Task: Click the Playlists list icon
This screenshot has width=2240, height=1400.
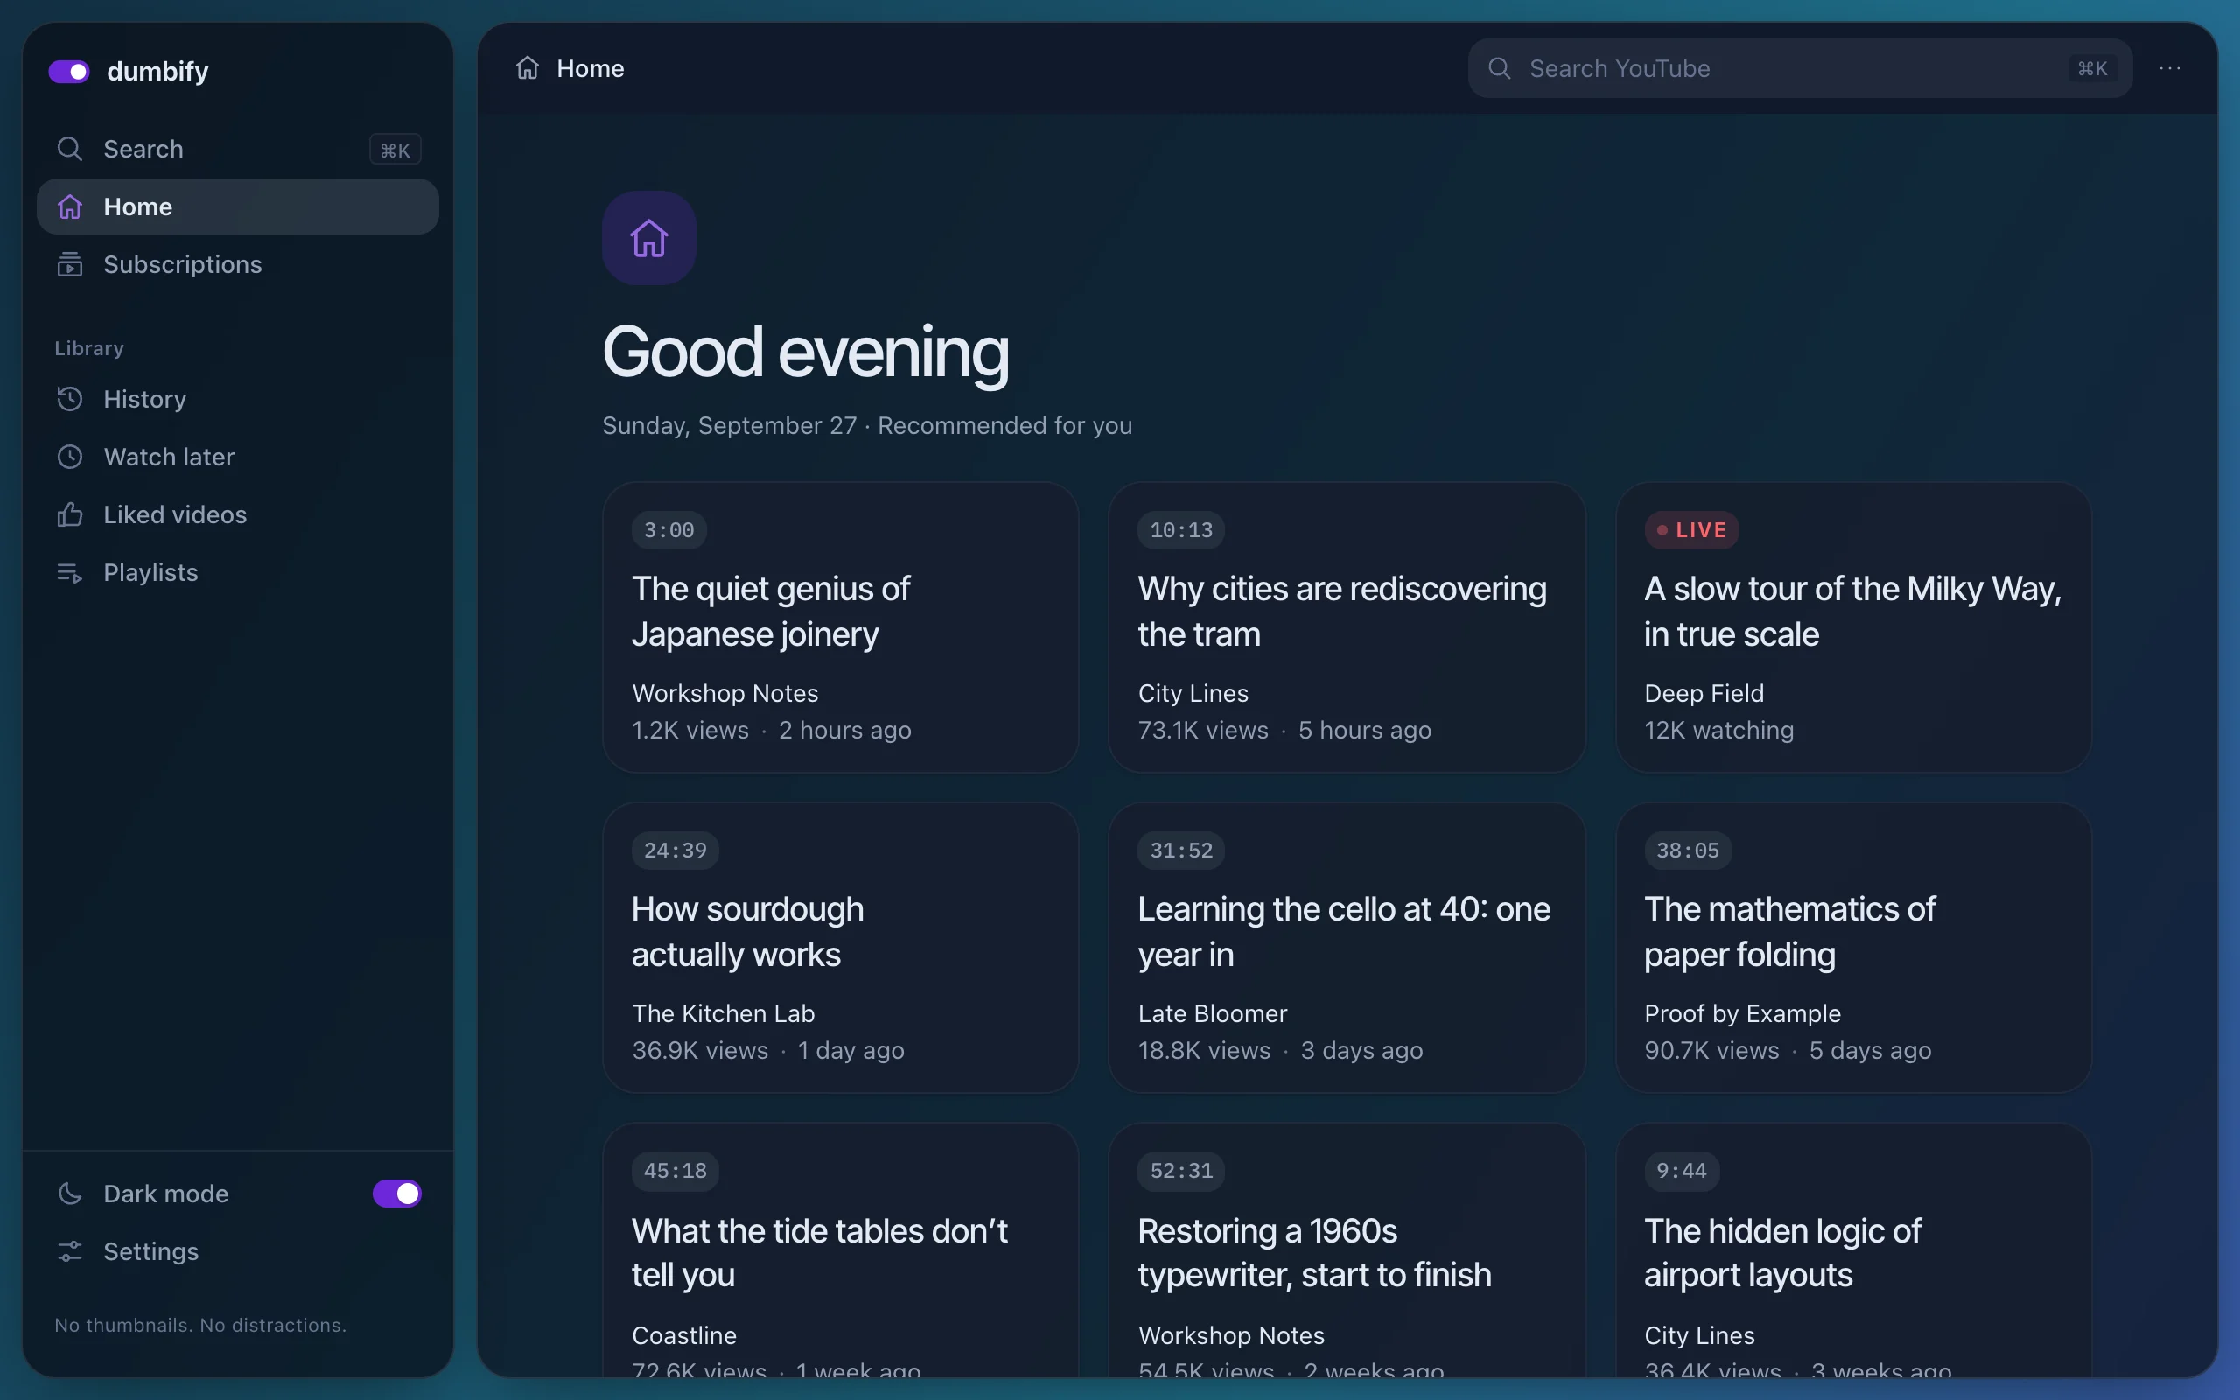Action: pyautogui.click(x=69, y=573)
